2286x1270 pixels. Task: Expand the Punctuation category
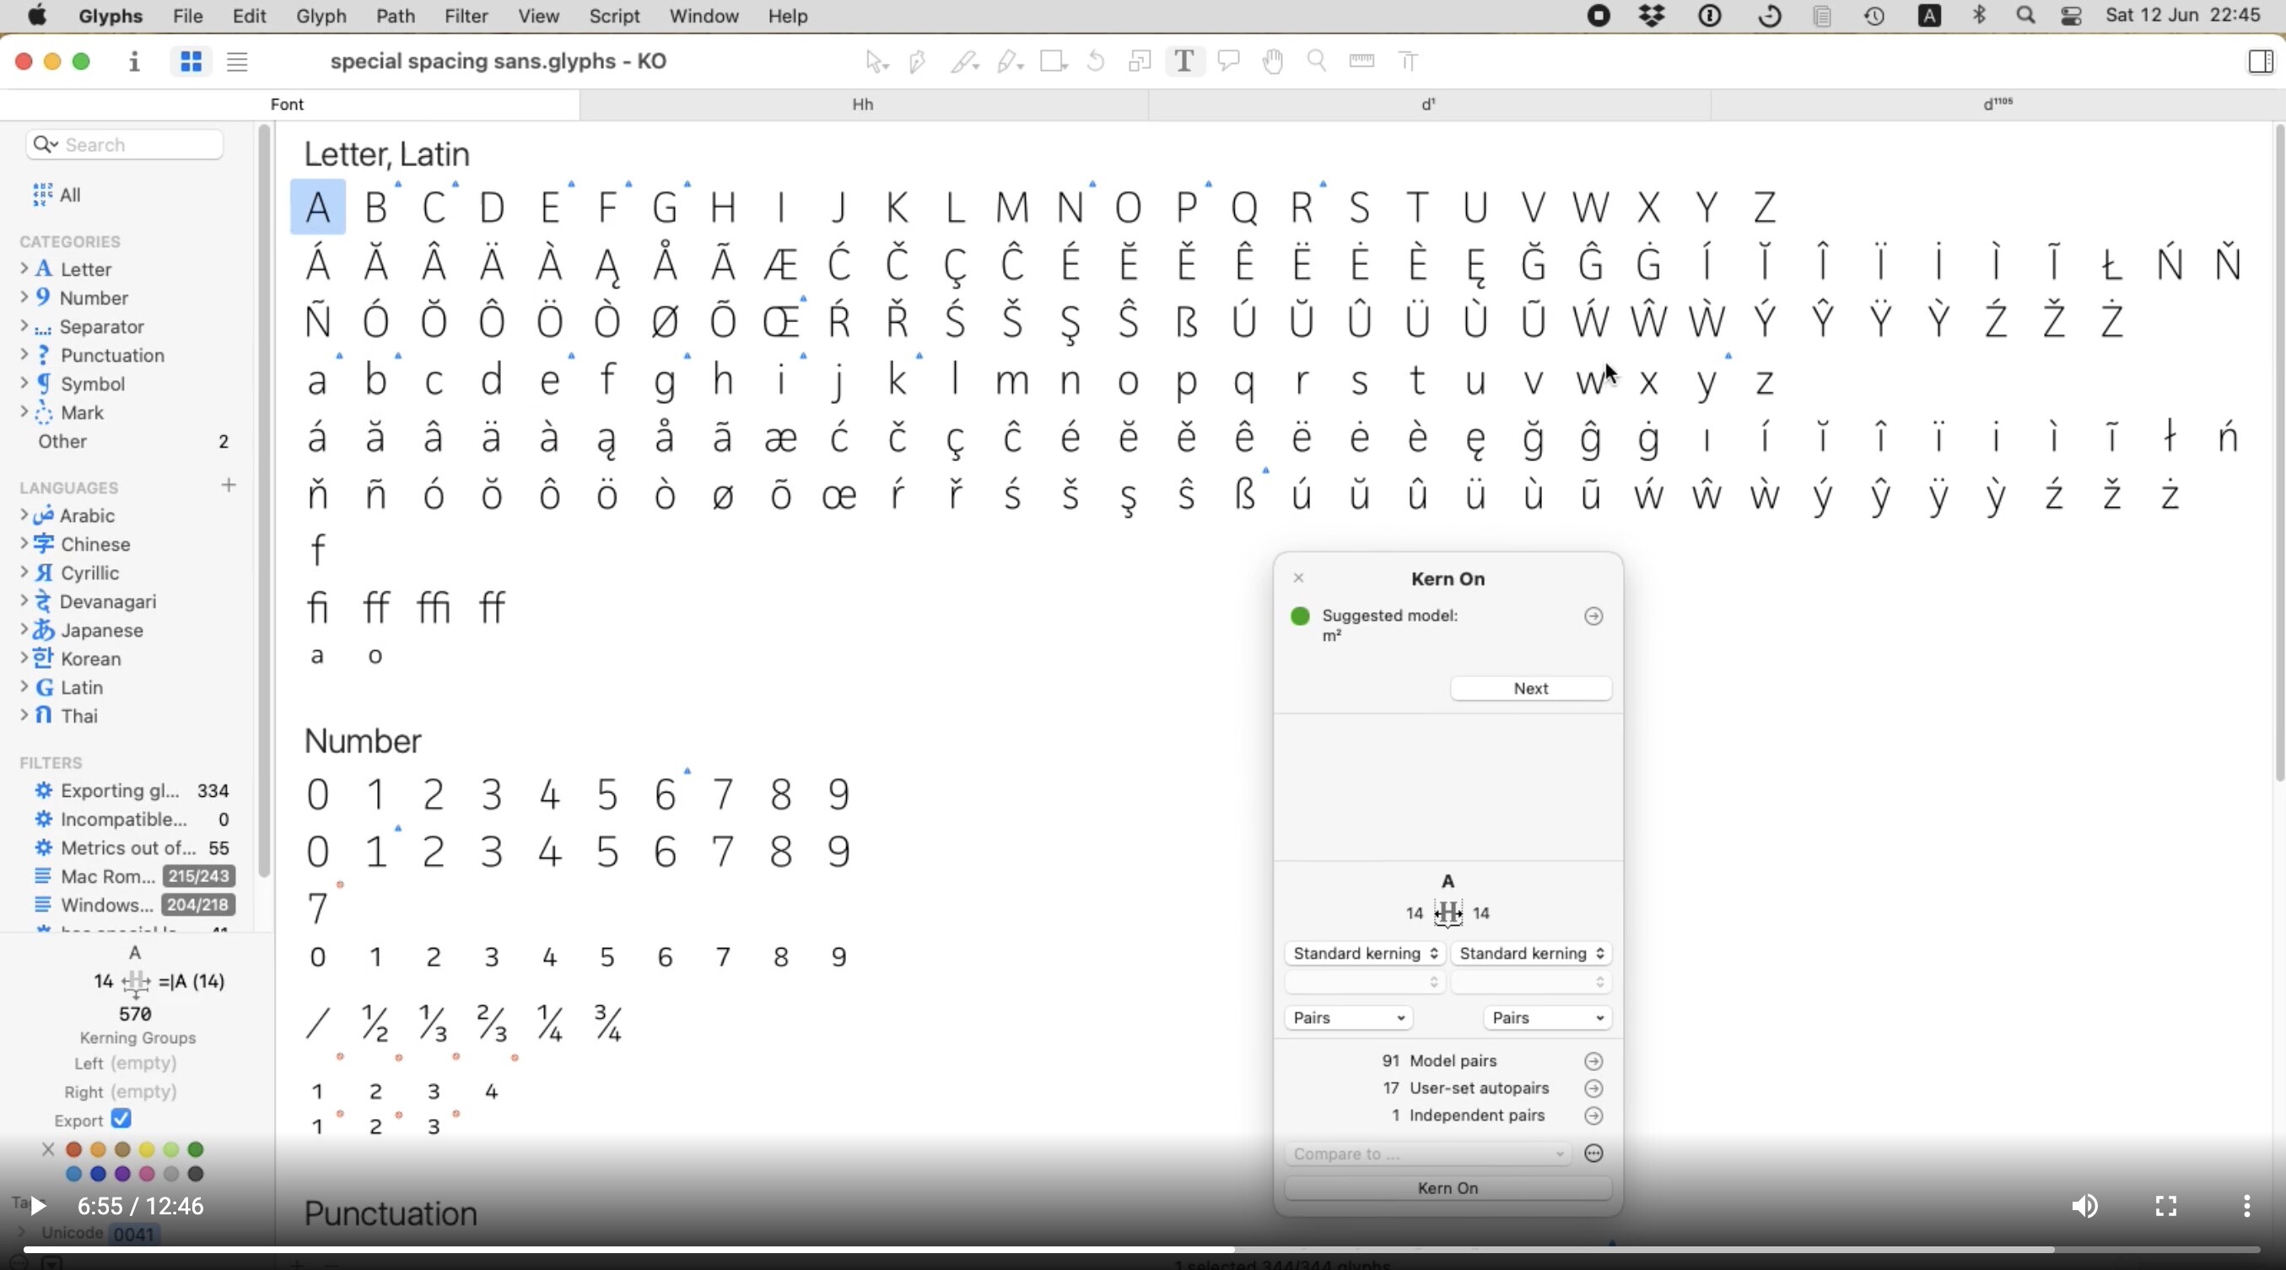coord(24,356)
